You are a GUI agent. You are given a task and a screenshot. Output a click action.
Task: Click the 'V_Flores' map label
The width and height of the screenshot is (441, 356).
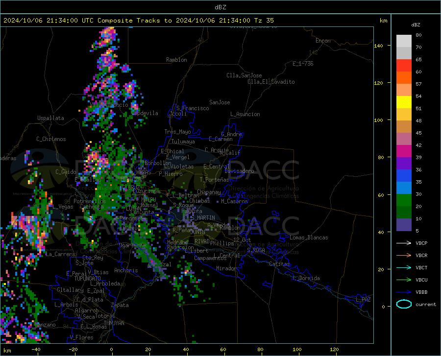pos(81,337)
